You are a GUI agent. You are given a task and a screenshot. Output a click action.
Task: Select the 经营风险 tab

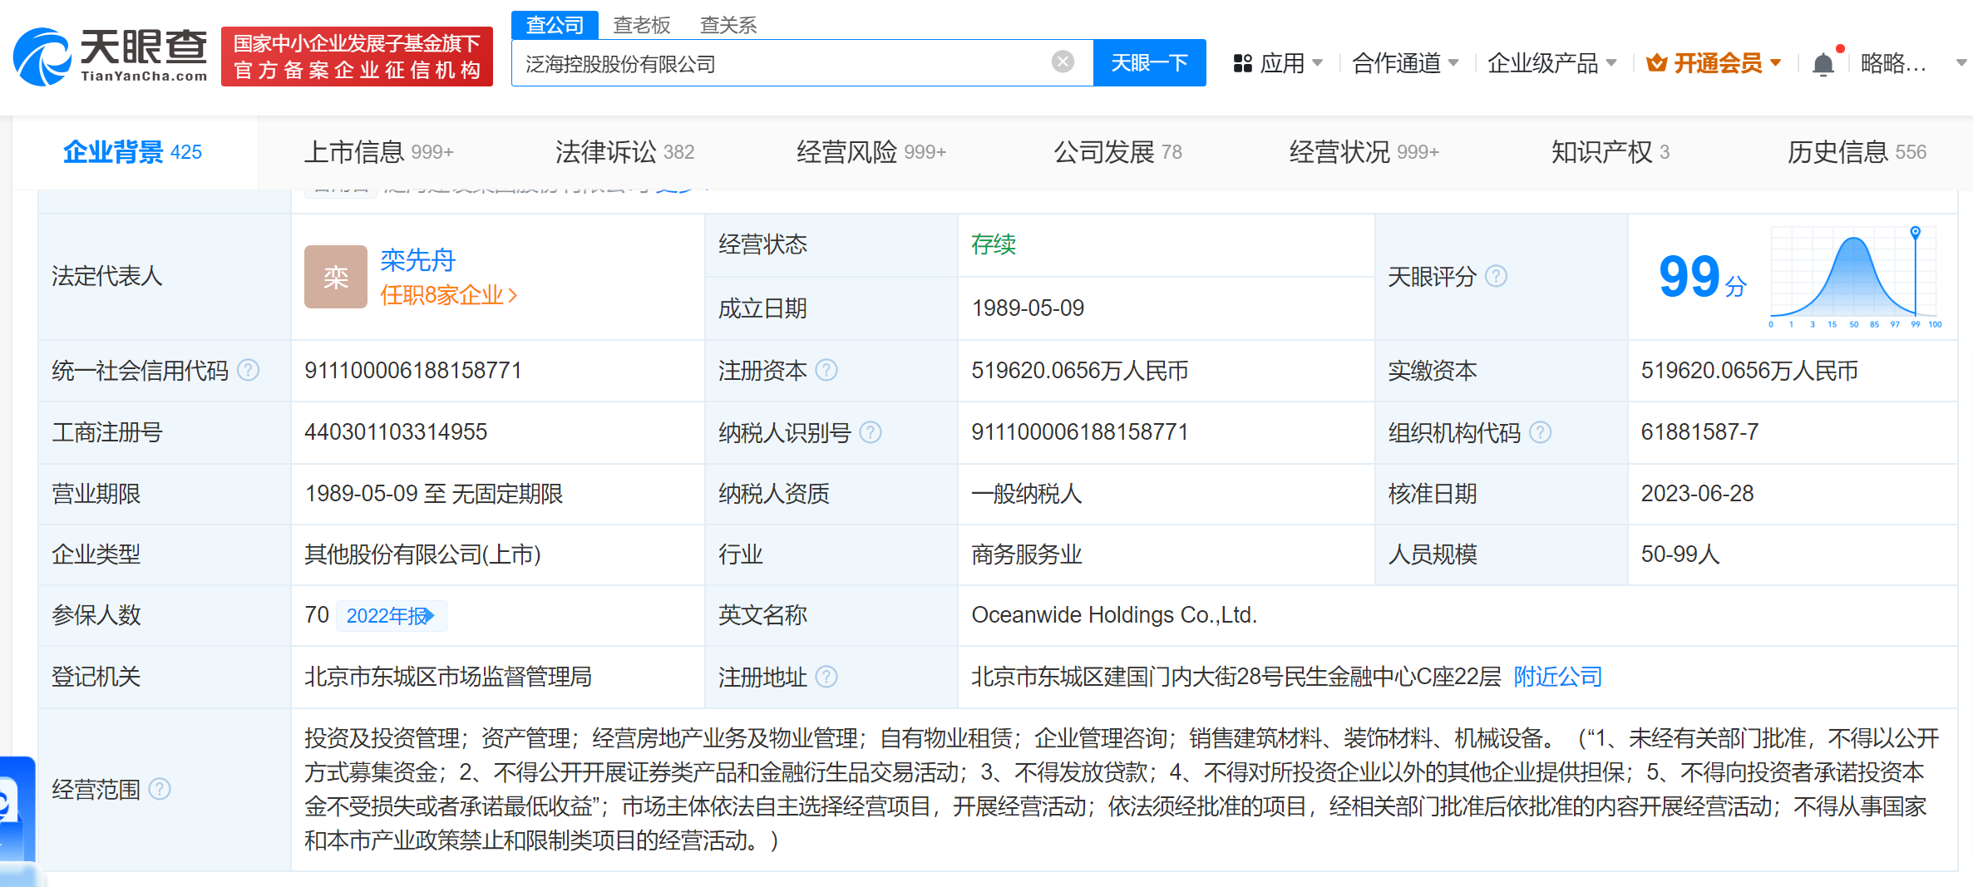[871, 152]
